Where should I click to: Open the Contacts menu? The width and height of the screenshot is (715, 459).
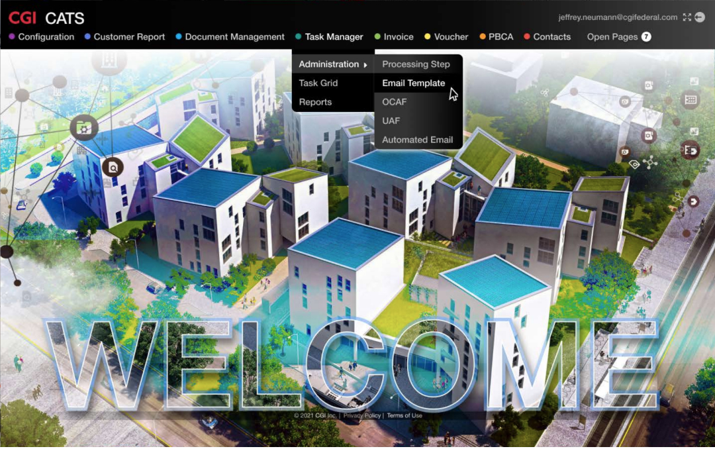(548, 37)
